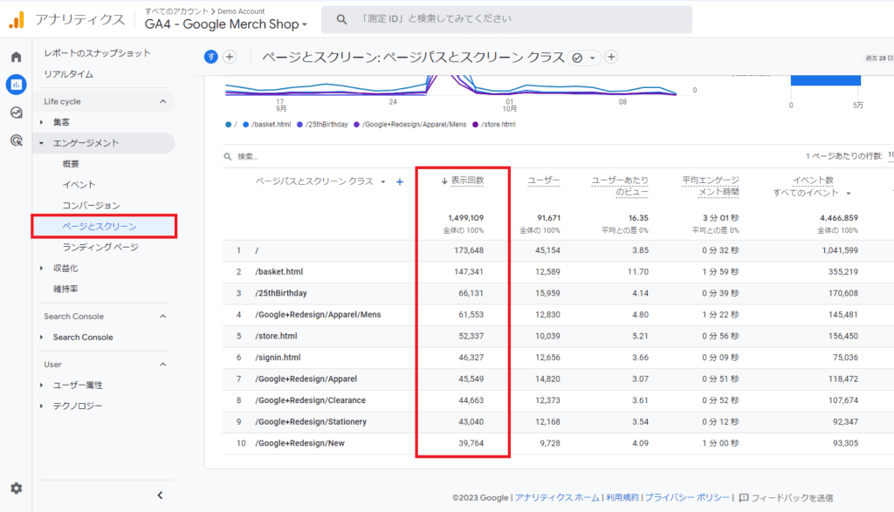Click /Google+Redesign/Stationery row

558,422
